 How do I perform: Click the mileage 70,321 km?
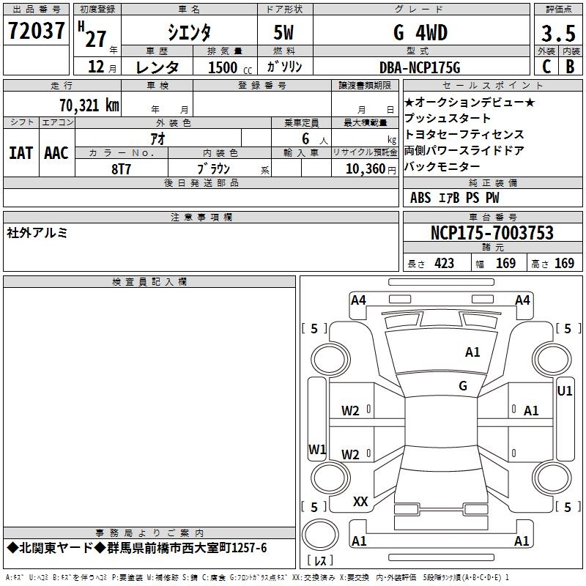click(89, 105)
